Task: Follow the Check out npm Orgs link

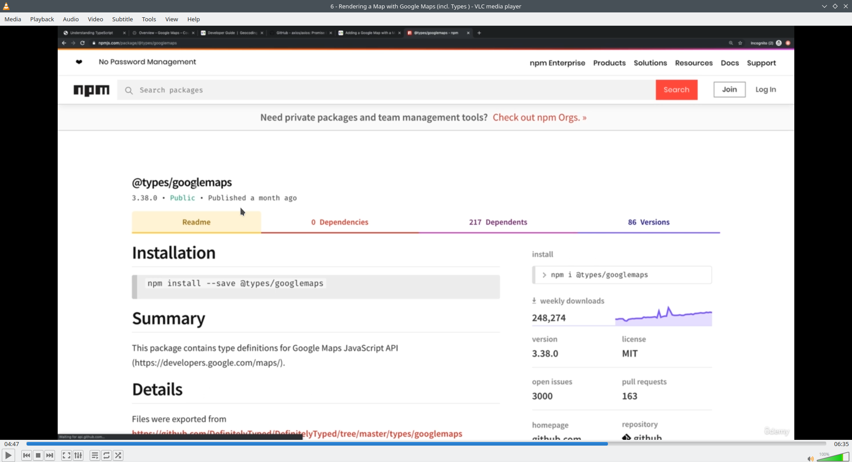Action: [x=540, y=117]
